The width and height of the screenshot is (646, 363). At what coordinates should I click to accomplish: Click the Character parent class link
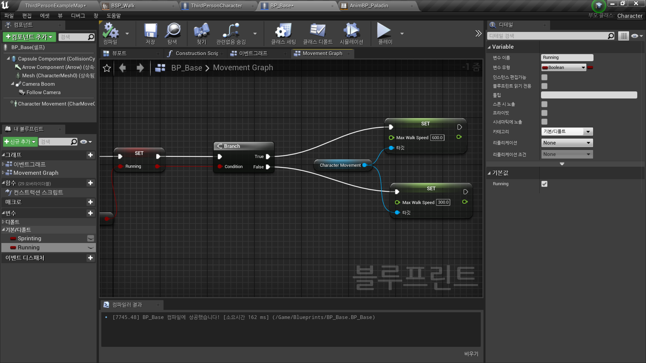click(630, 16)
